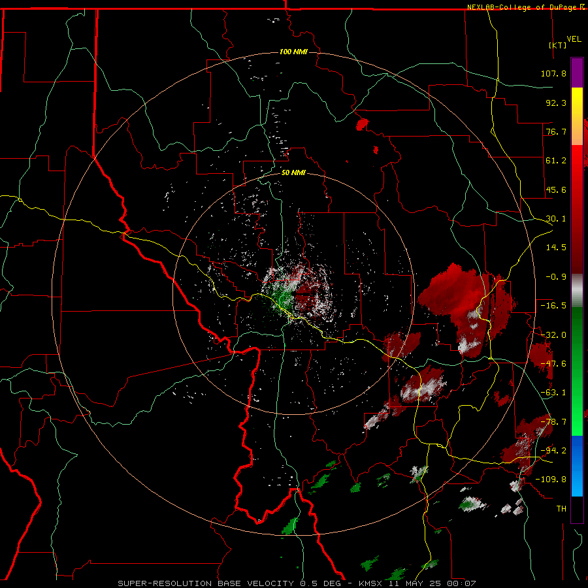Screen dimensions: 588x588
Task: Click the 76.7 velocity scale value
Action: [x=556, y=131]
